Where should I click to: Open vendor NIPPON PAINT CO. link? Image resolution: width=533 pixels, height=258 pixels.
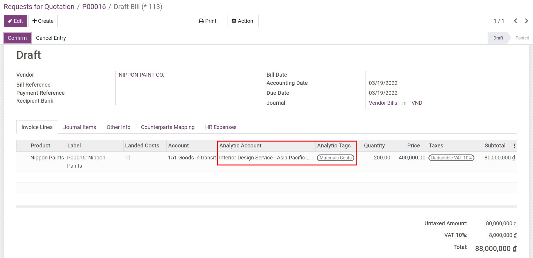click(x=141, y=75)
